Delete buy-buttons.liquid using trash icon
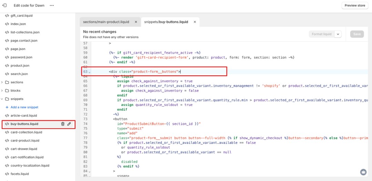The height and width of the screenshot is (181, 372). coord(63,124)
